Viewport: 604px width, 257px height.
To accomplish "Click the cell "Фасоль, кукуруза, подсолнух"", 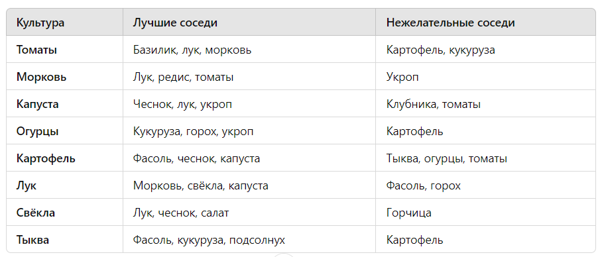I will [209, 240].
